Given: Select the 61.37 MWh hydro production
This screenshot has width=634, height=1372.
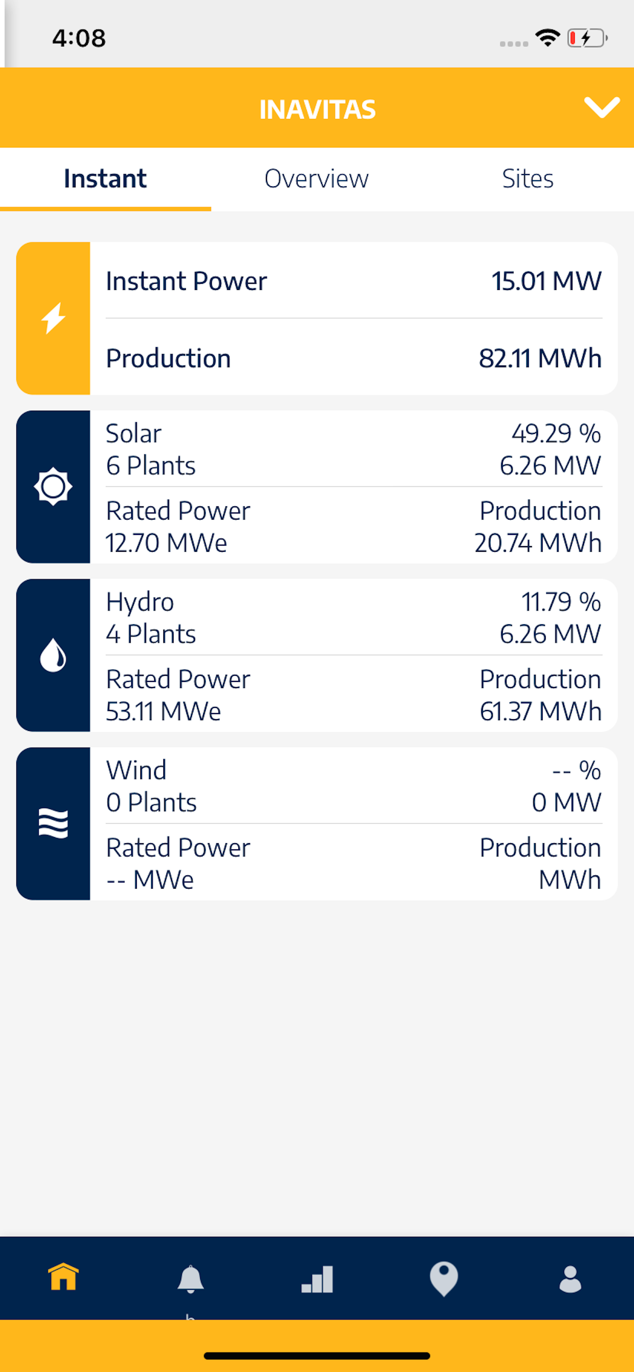Looking at the screenshot, I should 541,711.
